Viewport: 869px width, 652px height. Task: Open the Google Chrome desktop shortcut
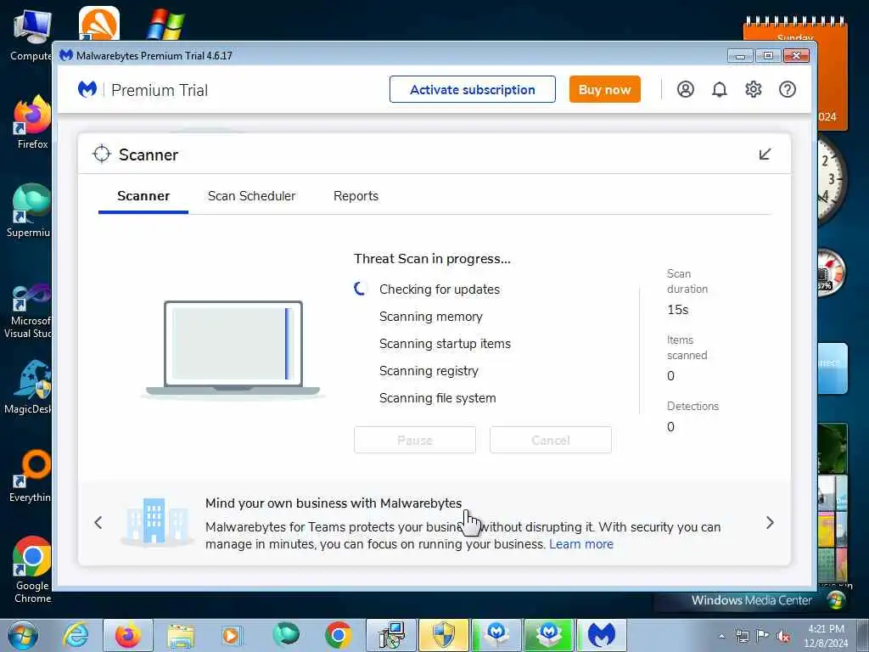tap(32, 570)
